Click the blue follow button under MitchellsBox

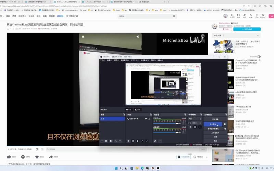tap(247, 29)
